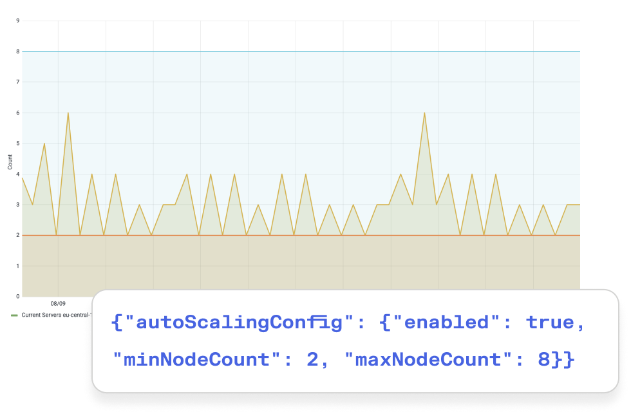Image resolution: width=631 pixels, height=412 pixels.
Task: Click the y-axis tick label 9
Action: coord(17,21)
